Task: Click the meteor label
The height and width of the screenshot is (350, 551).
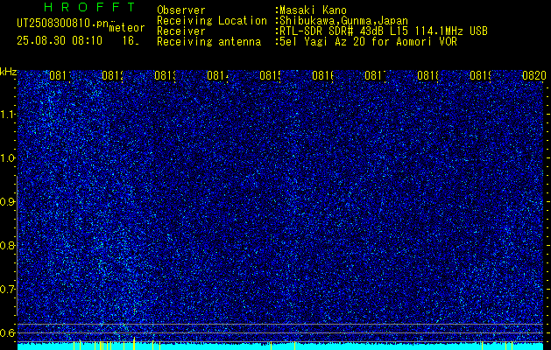Action: point(127,28)
